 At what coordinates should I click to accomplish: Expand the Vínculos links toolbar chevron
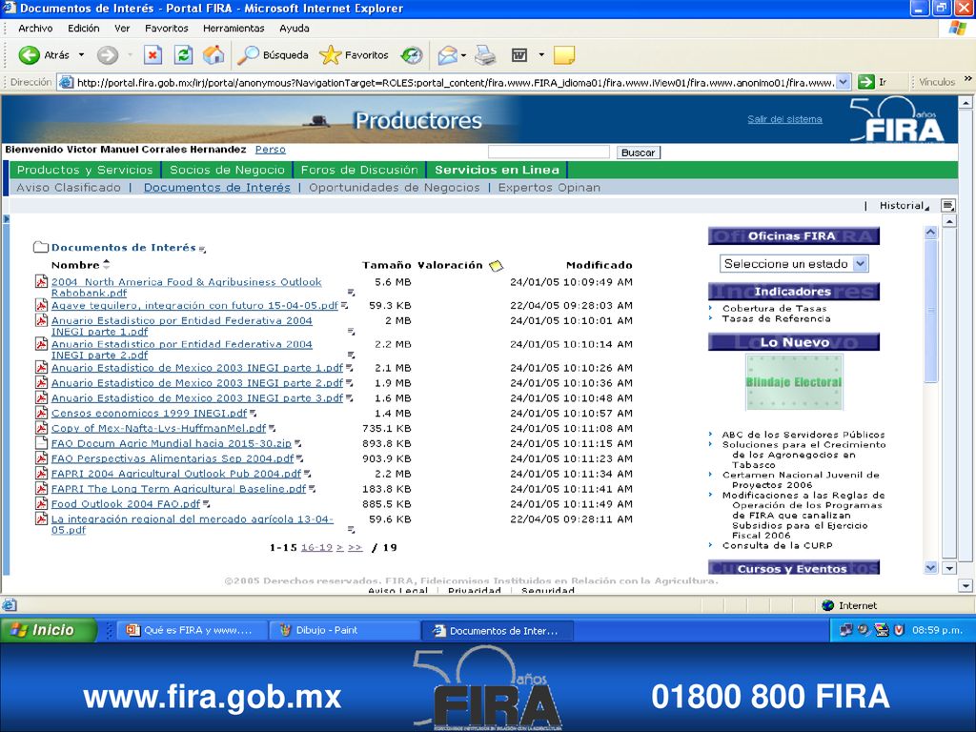[x=967, y=79]
